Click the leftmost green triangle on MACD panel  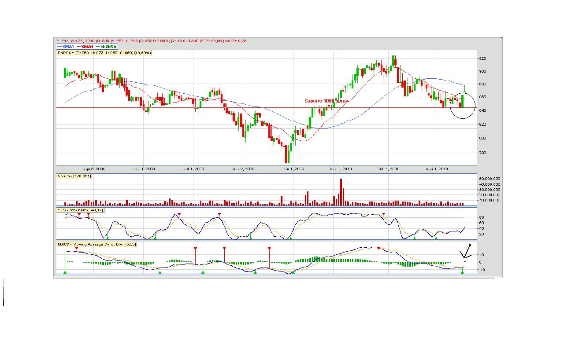click(65, 273)
